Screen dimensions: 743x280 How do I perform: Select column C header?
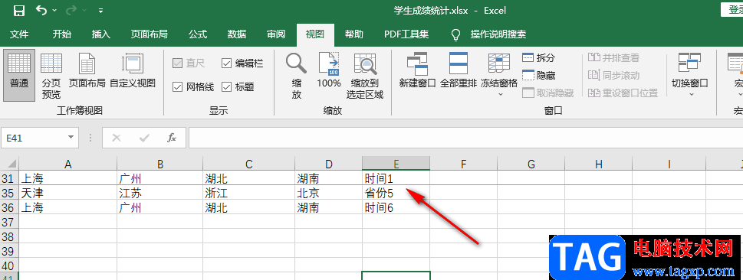(248, 164)
